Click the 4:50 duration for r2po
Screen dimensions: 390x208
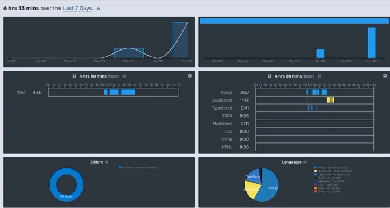coord(37,93)
